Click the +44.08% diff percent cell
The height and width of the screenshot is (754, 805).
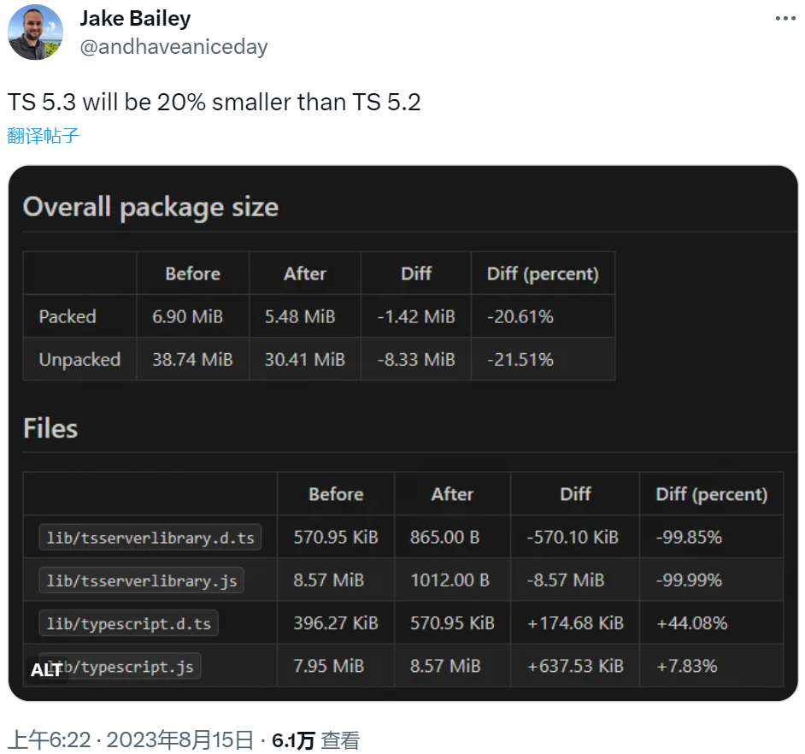point(691,623)
